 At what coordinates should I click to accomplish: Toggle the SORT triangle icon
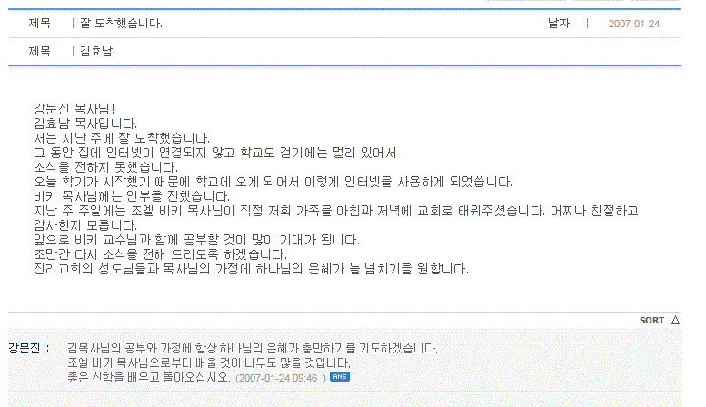pyautogui.click(x=675, y=320)
